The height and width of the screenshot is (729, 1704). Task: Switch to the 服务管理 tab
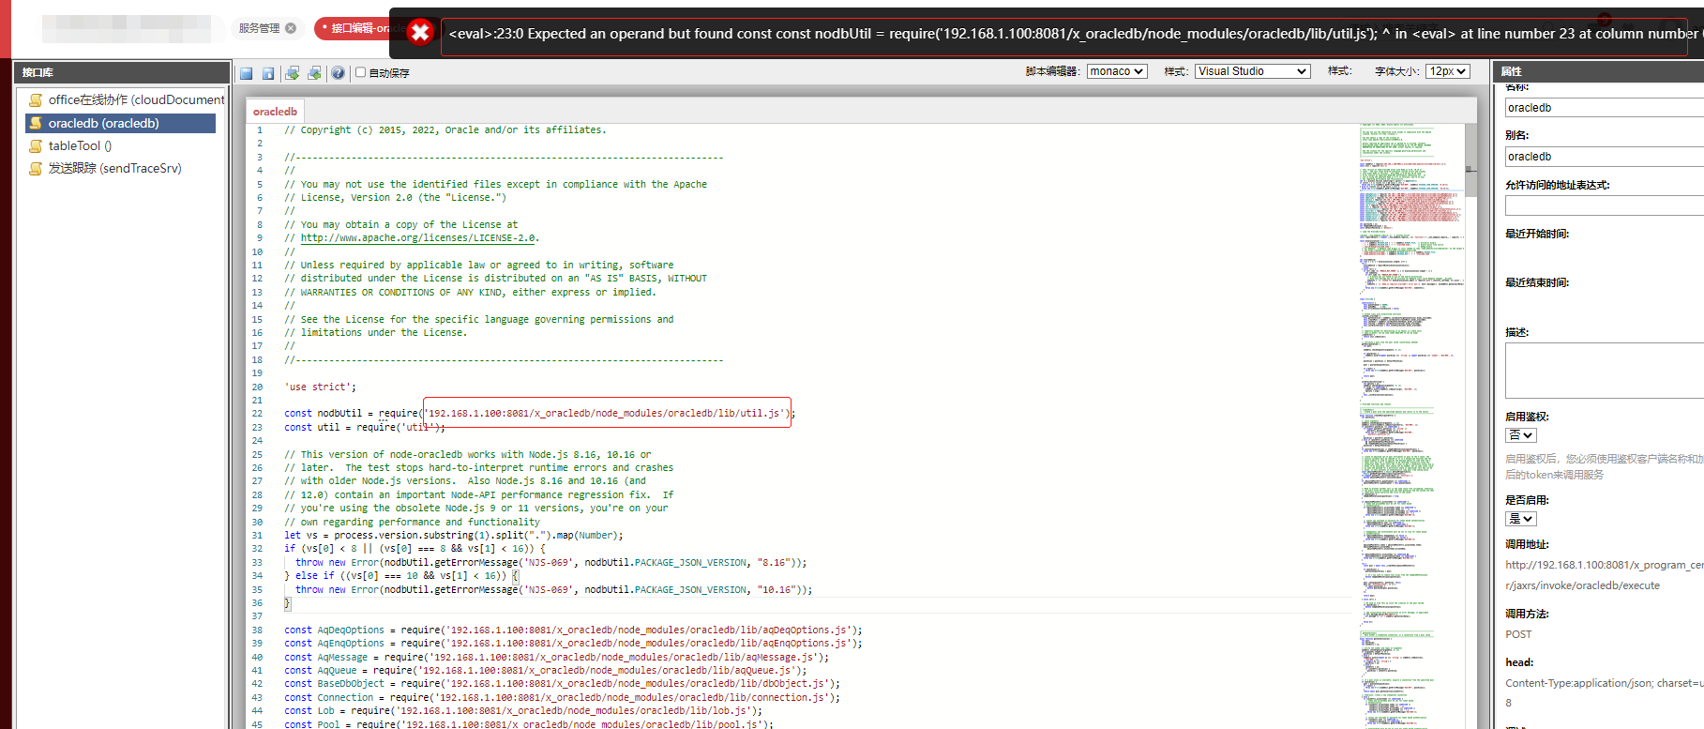[259, 28]
